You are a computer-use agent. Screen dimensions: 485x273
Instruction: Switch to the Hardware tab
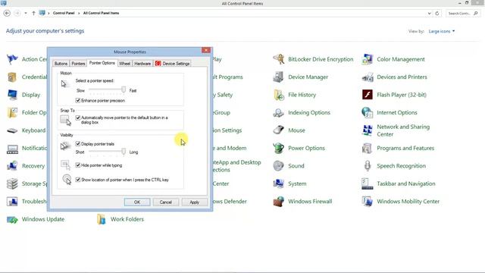click(x=142, y=64)
